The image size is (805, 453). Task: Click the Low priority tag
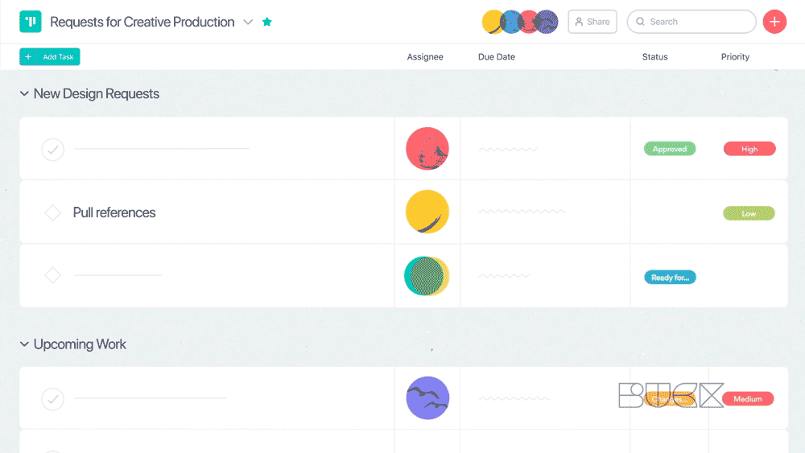point(749,213)
